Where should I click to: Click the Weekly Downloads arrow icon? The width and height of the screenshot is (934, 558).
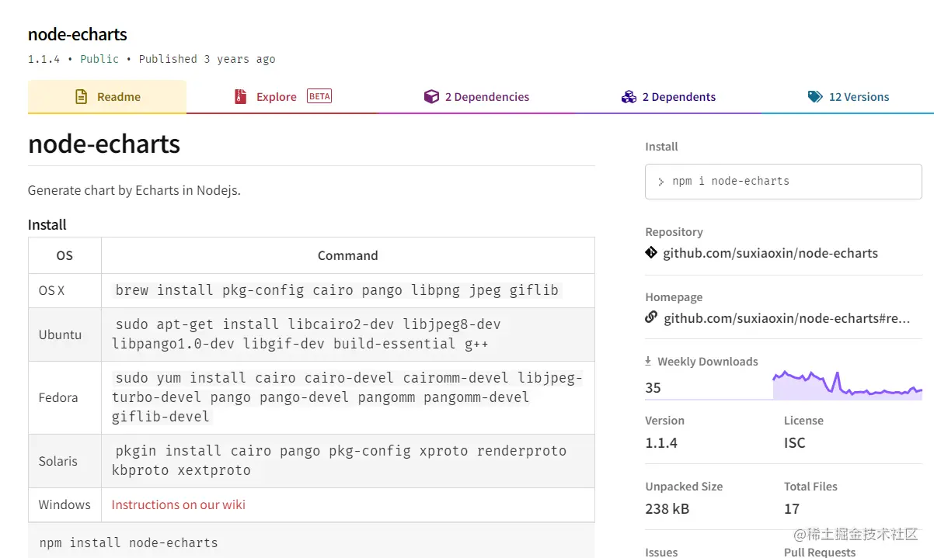648,361
